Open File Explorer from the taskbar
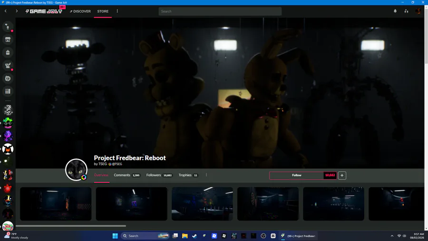The height and width of the screenshot is (241, 428). coord(185,236)
